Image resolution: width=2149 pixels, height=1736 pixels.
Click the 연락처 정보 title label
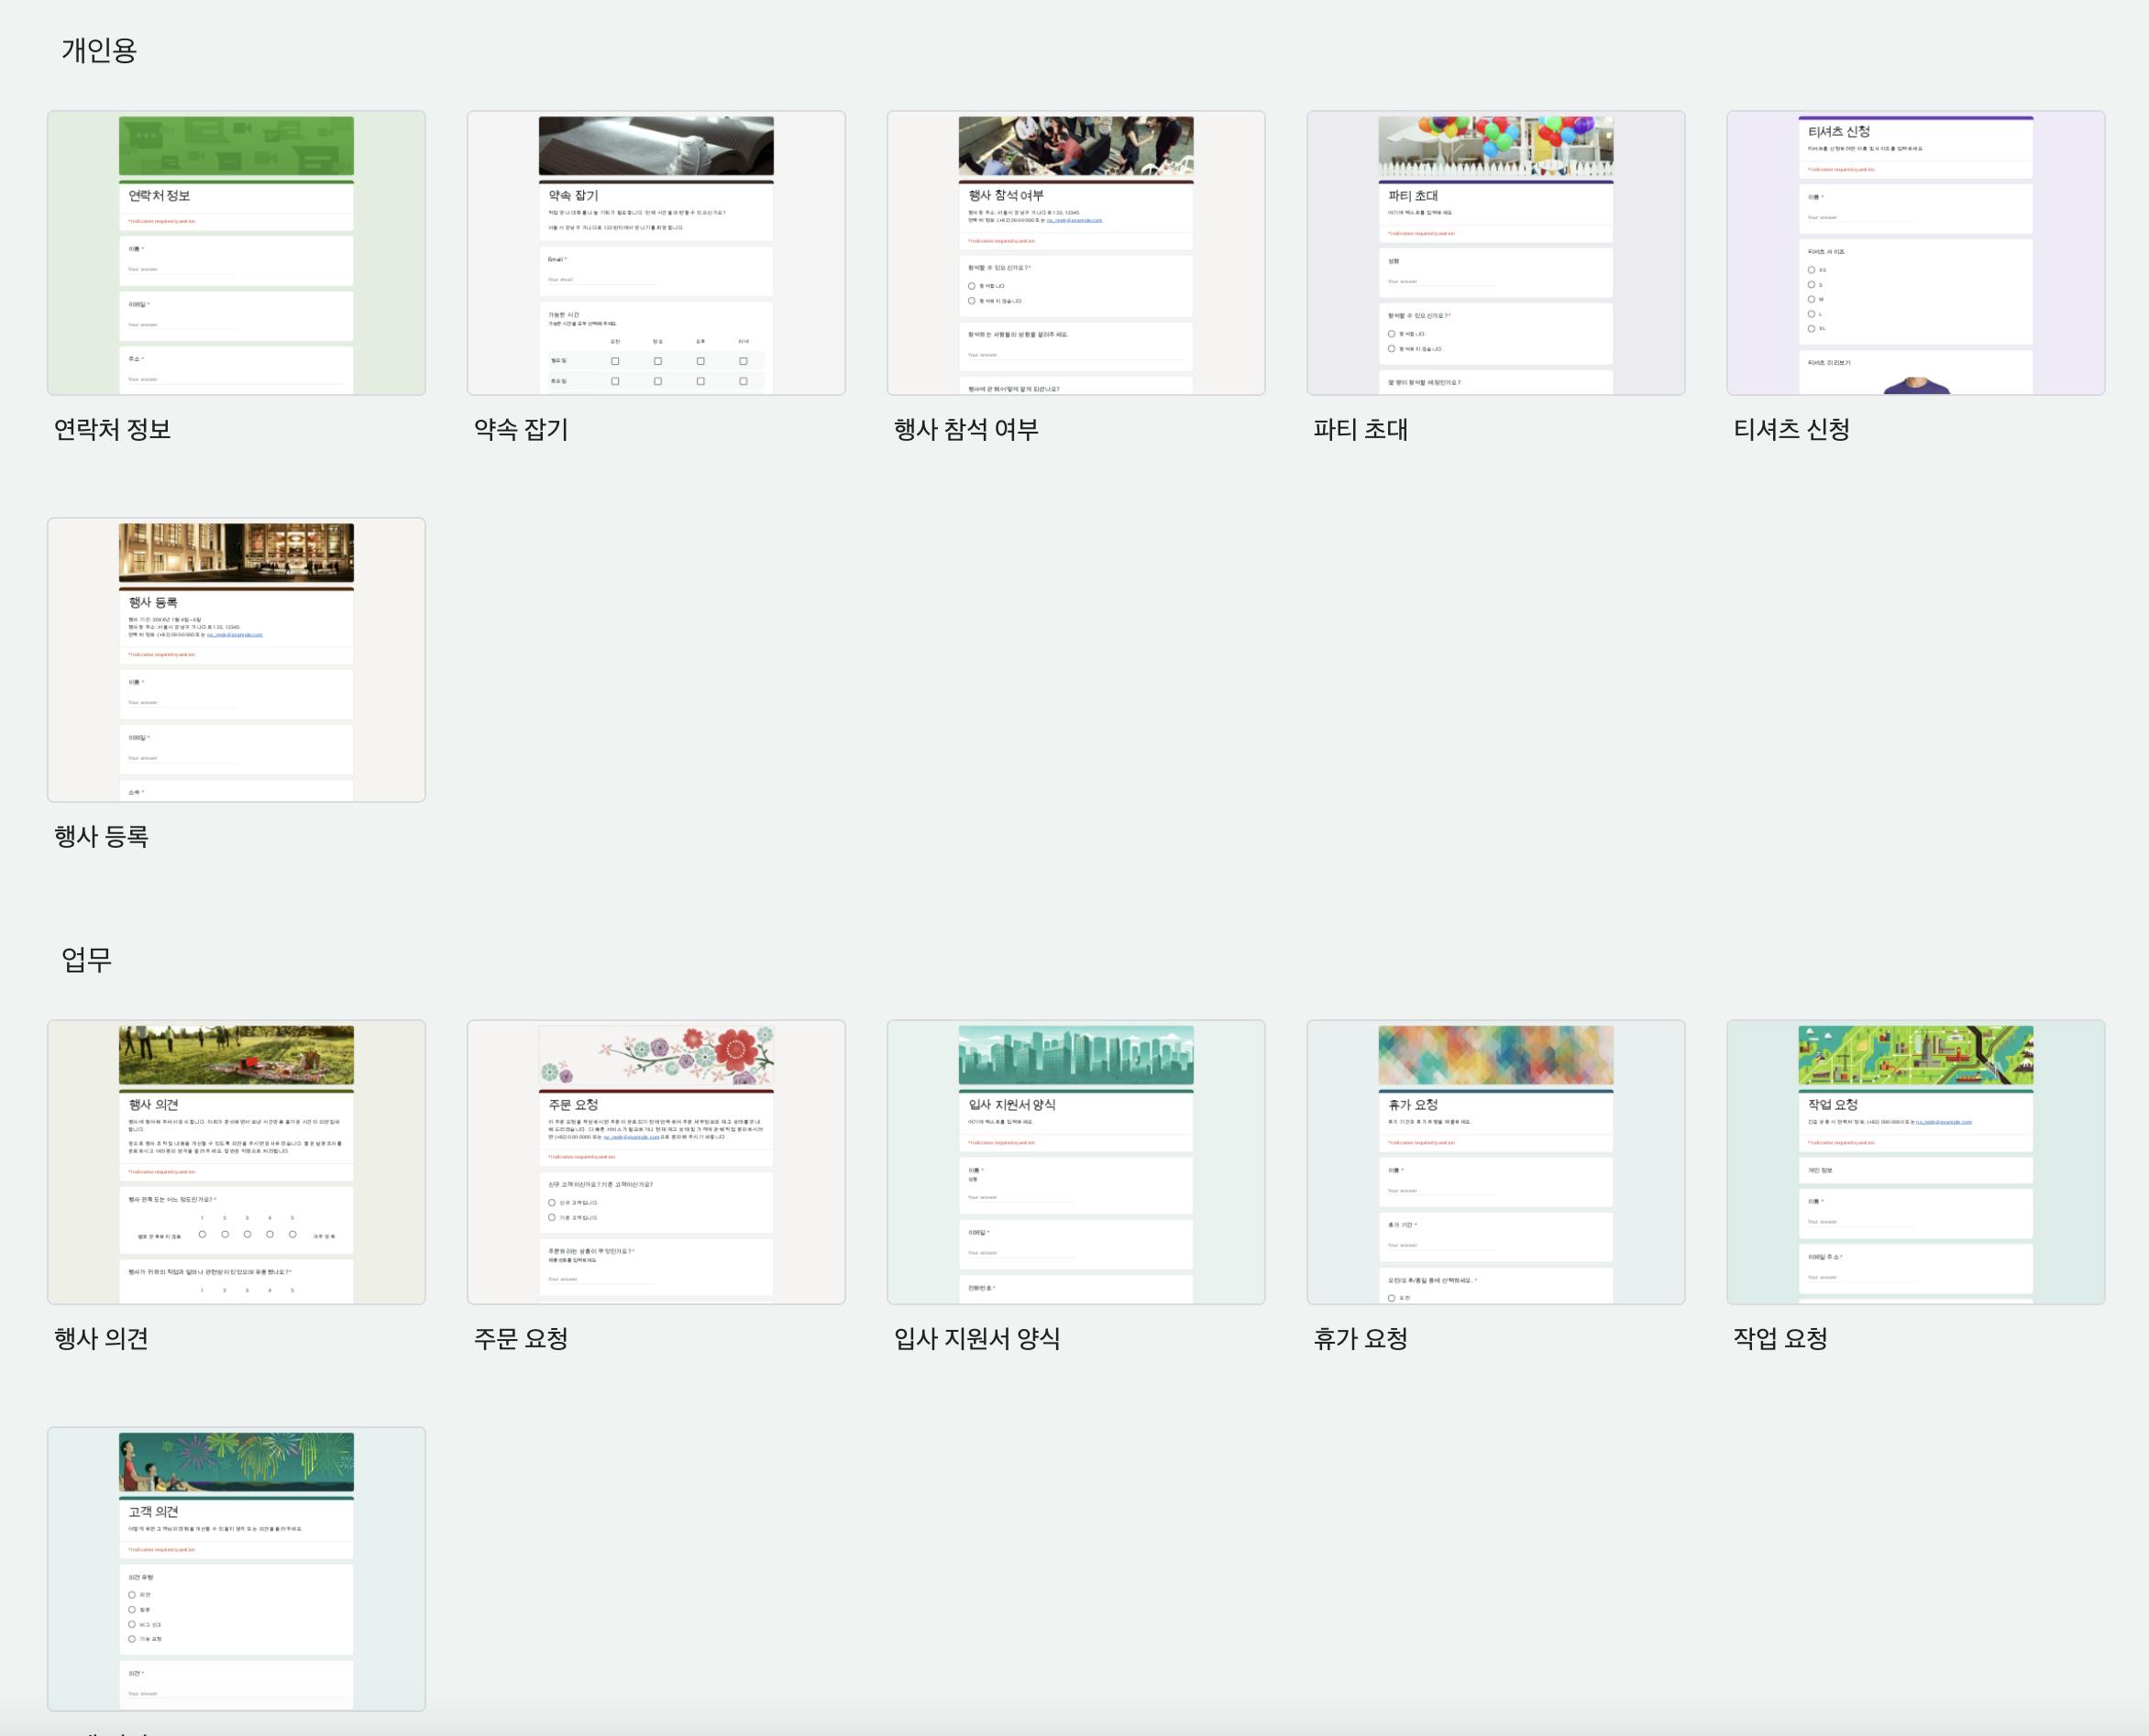point(112,430)
